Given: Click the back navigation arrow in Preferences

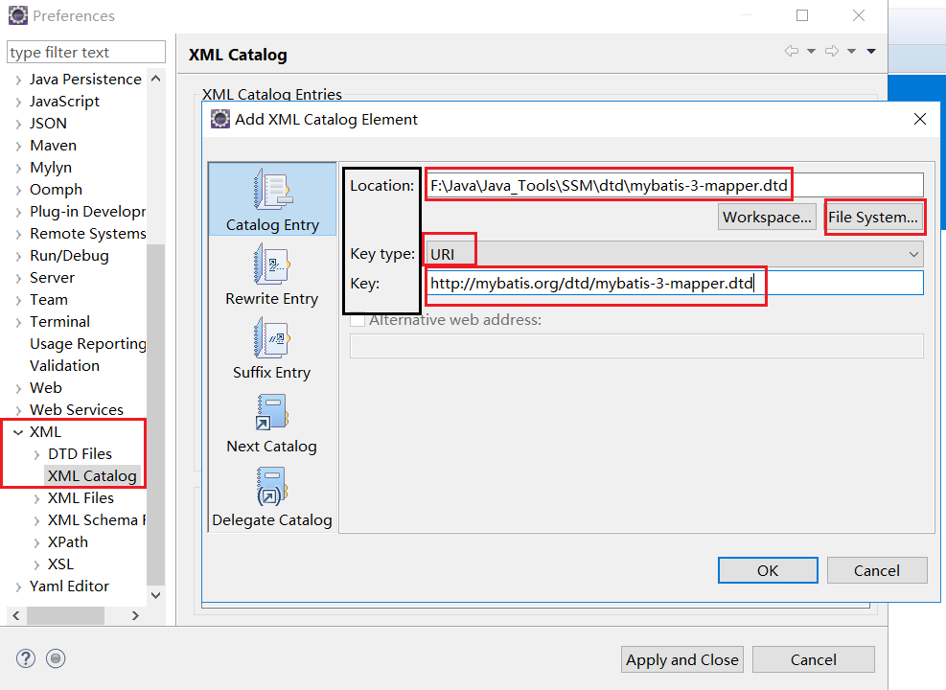Looking at the screenshot, I should point(792,51).
